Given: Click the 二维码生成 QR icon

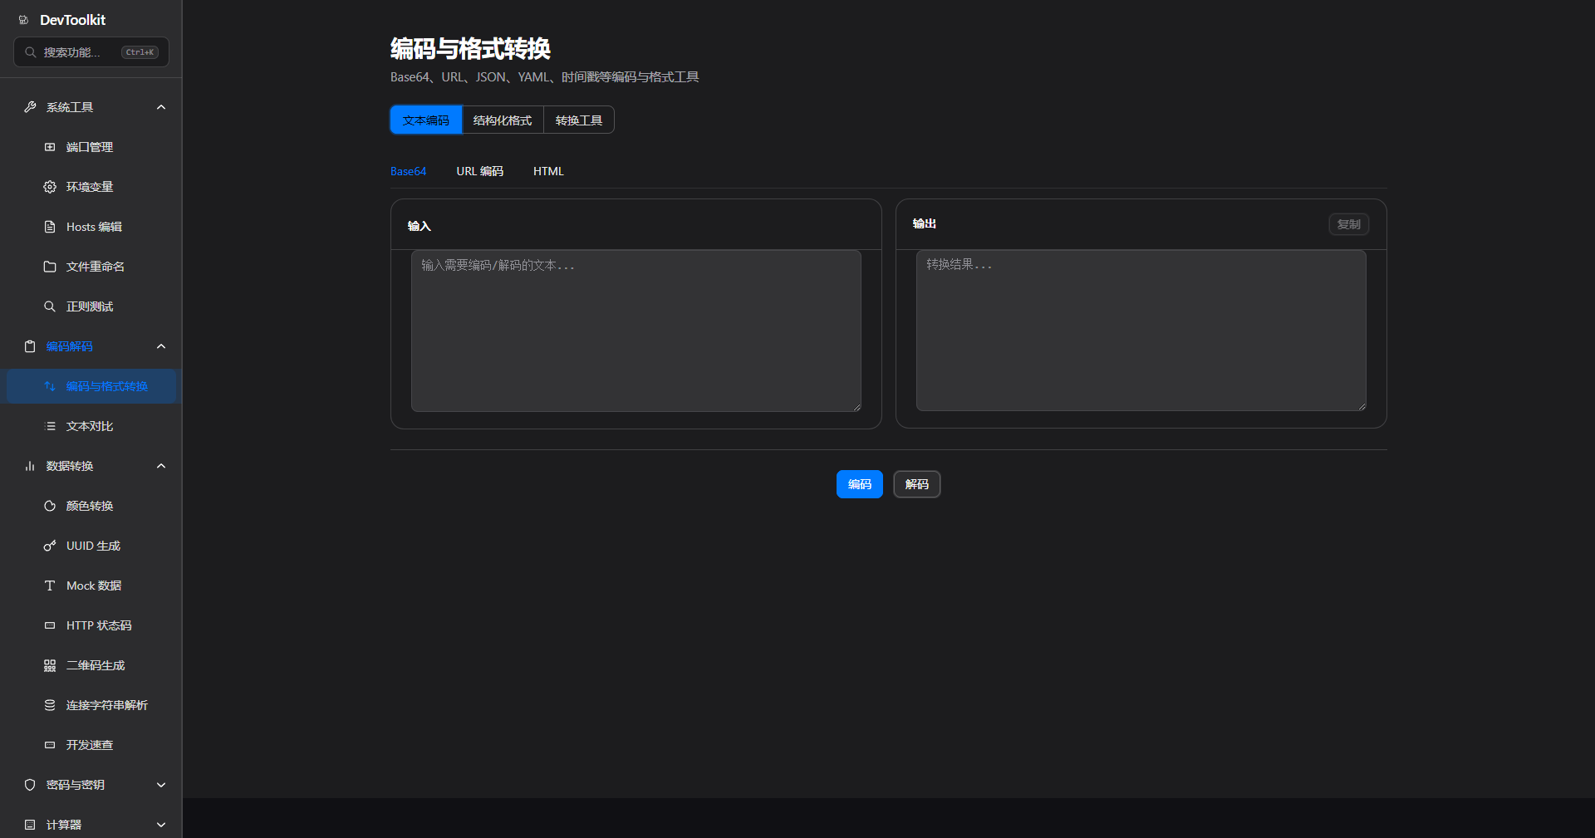Looking at the screenshot, I should click(x=50, y=665).
